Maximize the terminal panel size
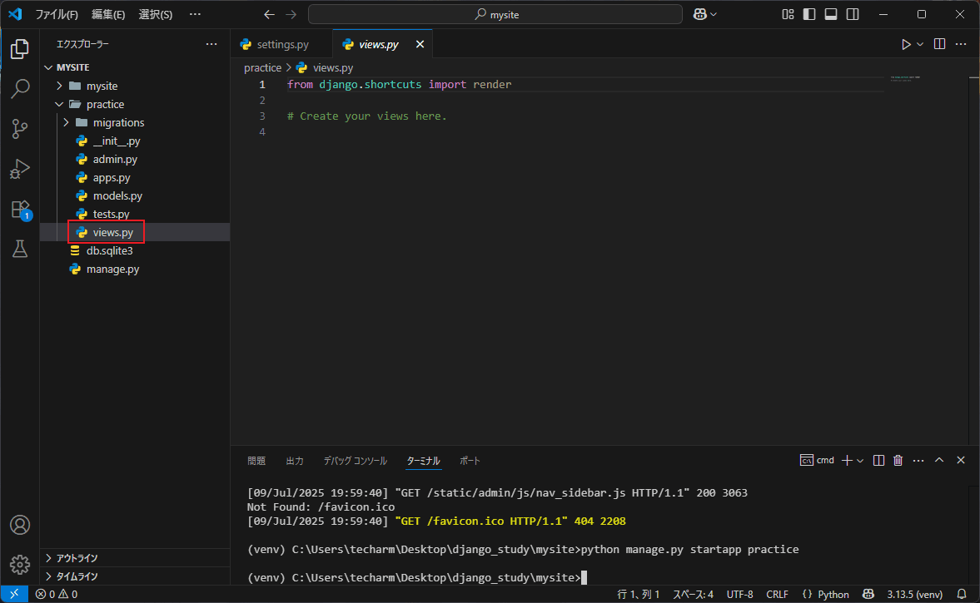980x603 pixels. (x=938, y=460)
